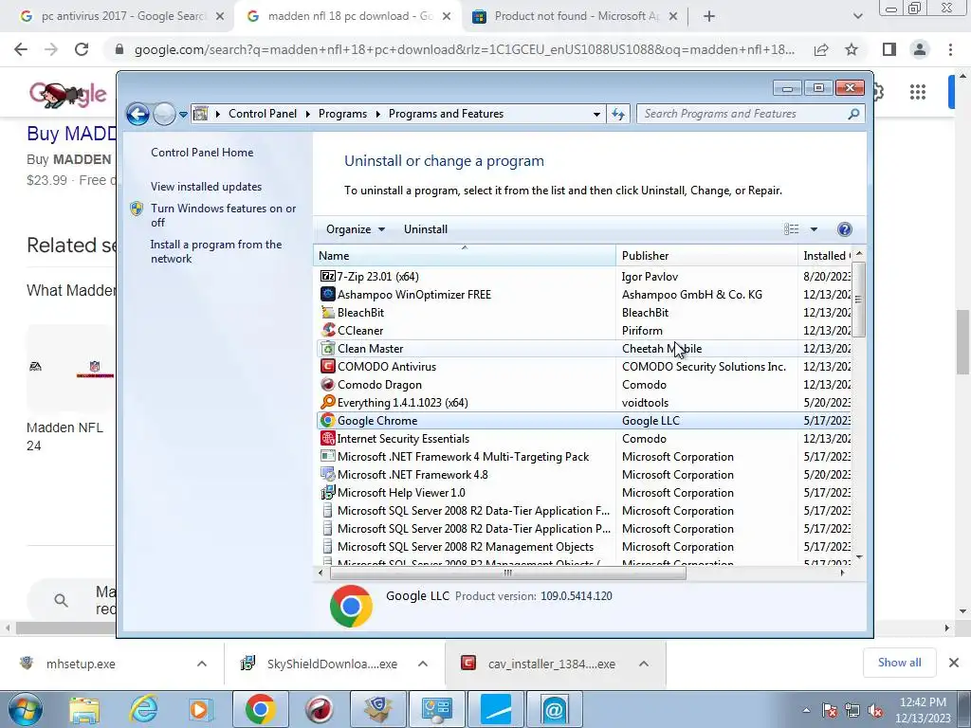The width and height of the screenshot is (971, 728).
Task: Open the recent pages dropdown arrow
Action: point(183,114)
